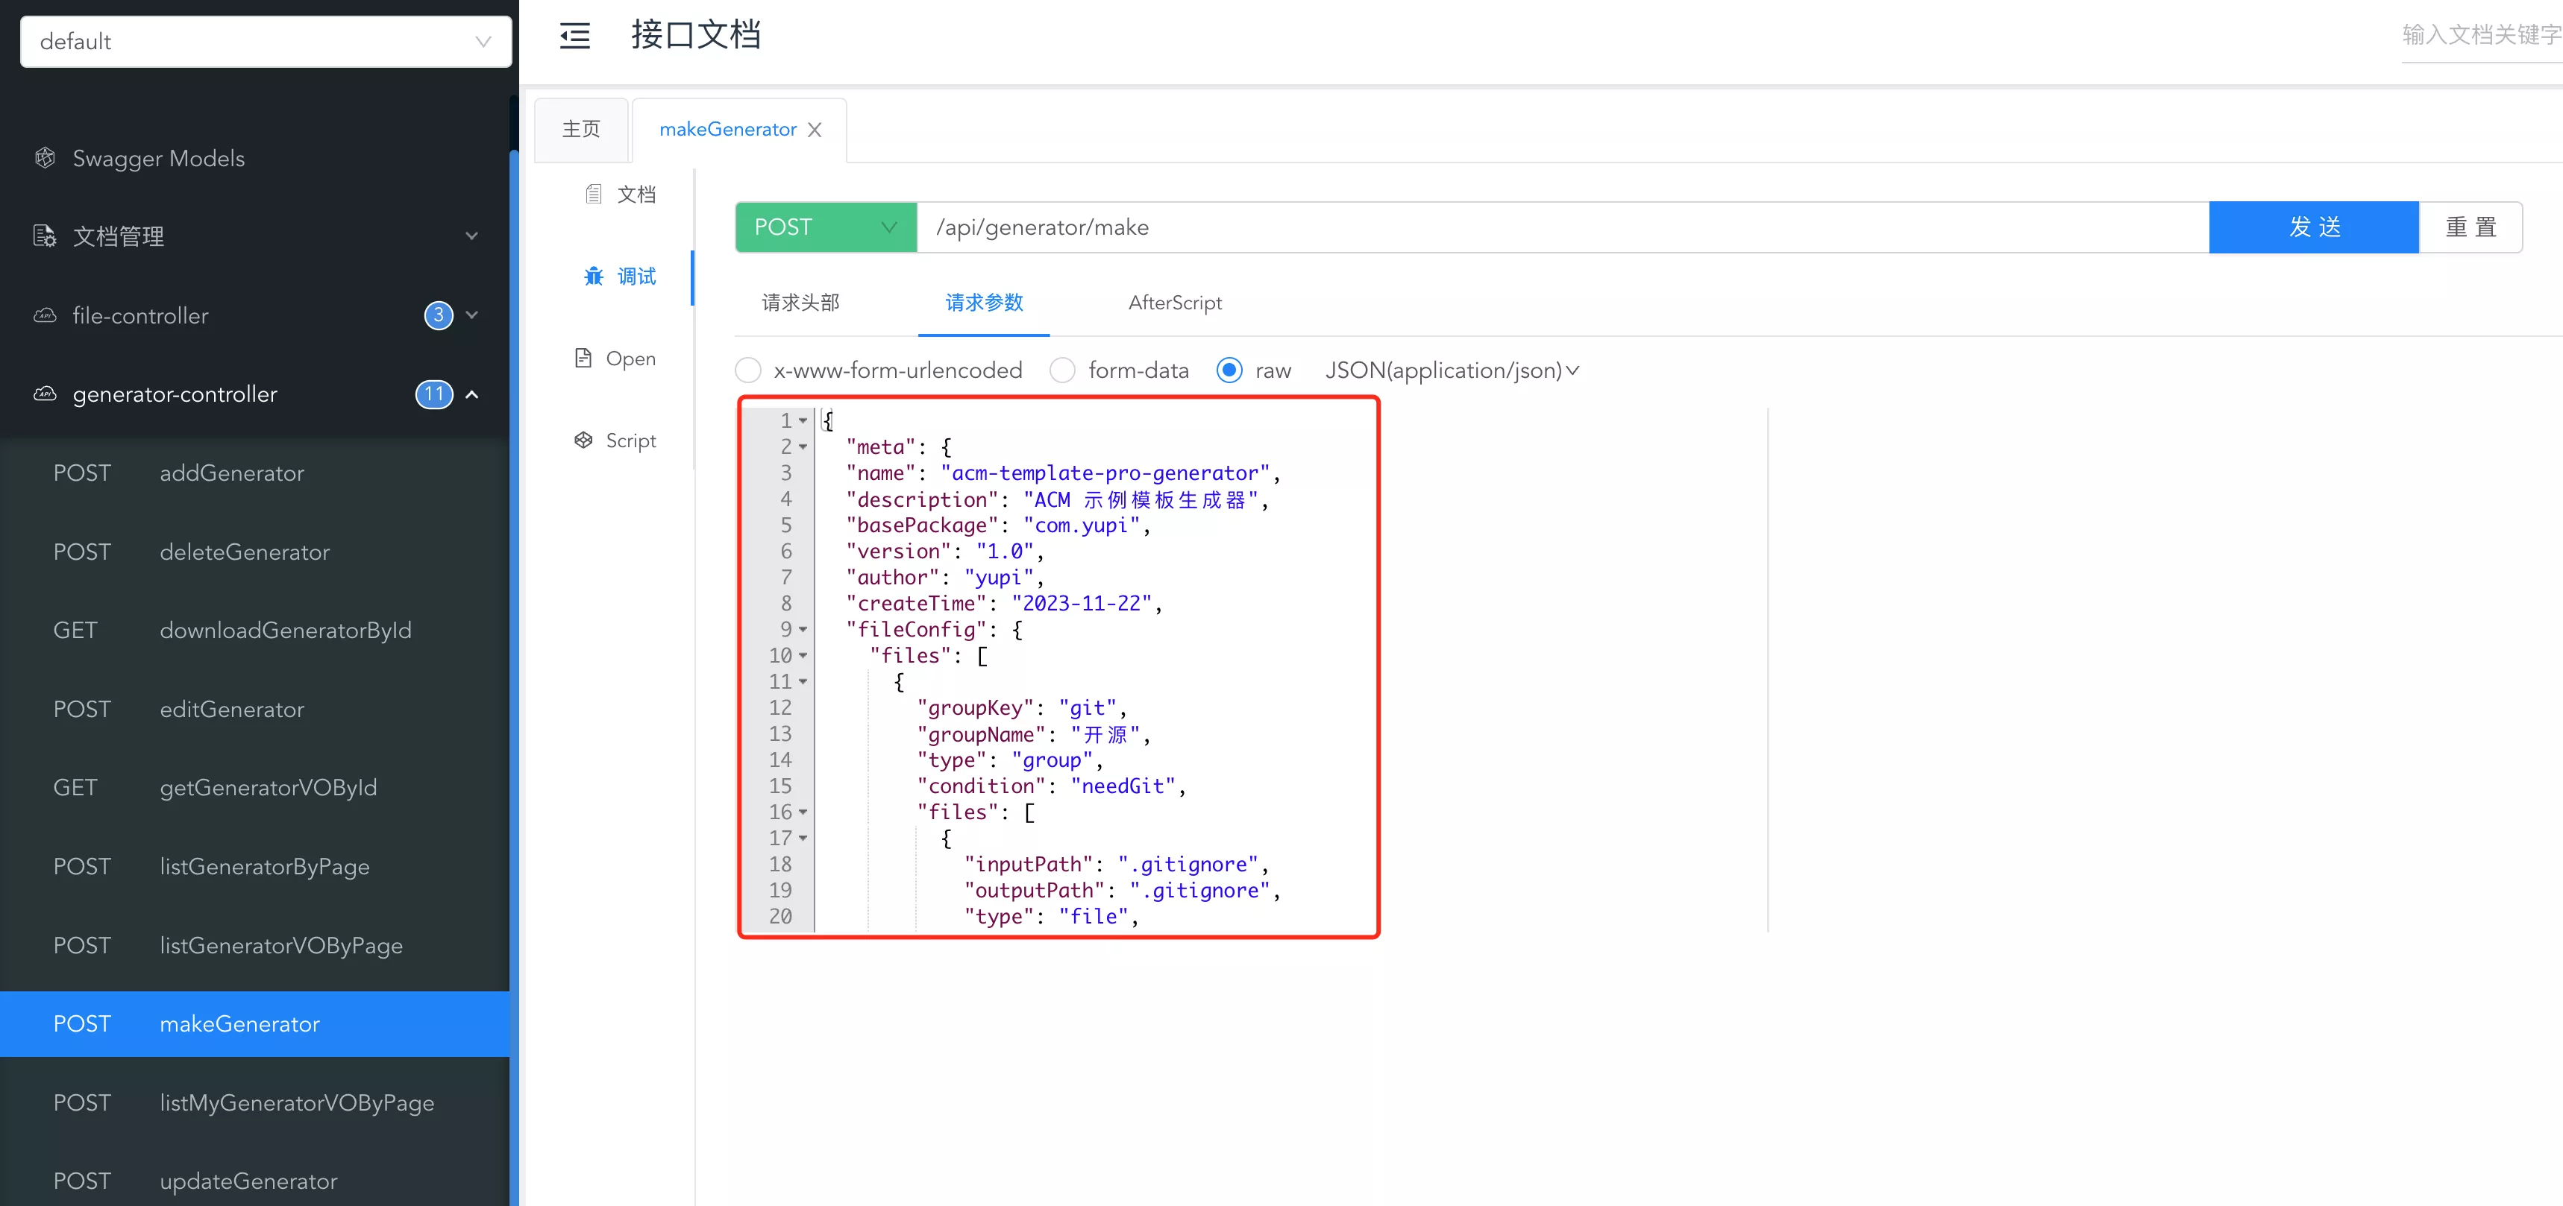Open POST listMyGeneratorVOByPage endpoint

tap(254, 1102)
